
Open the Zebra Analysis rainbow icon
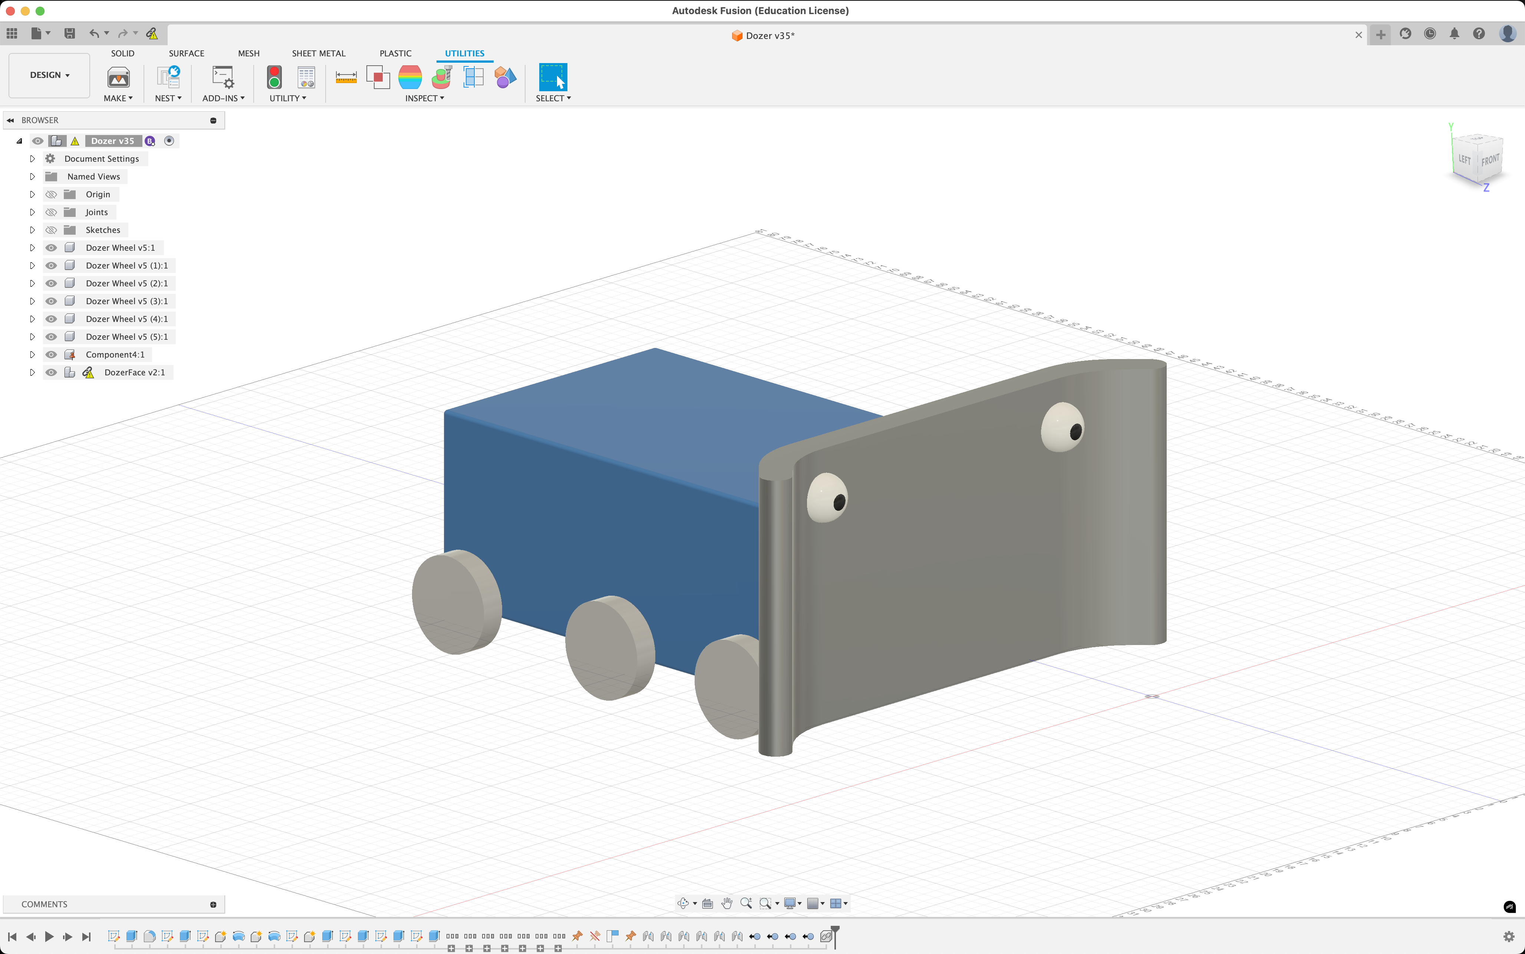[410, 77]
